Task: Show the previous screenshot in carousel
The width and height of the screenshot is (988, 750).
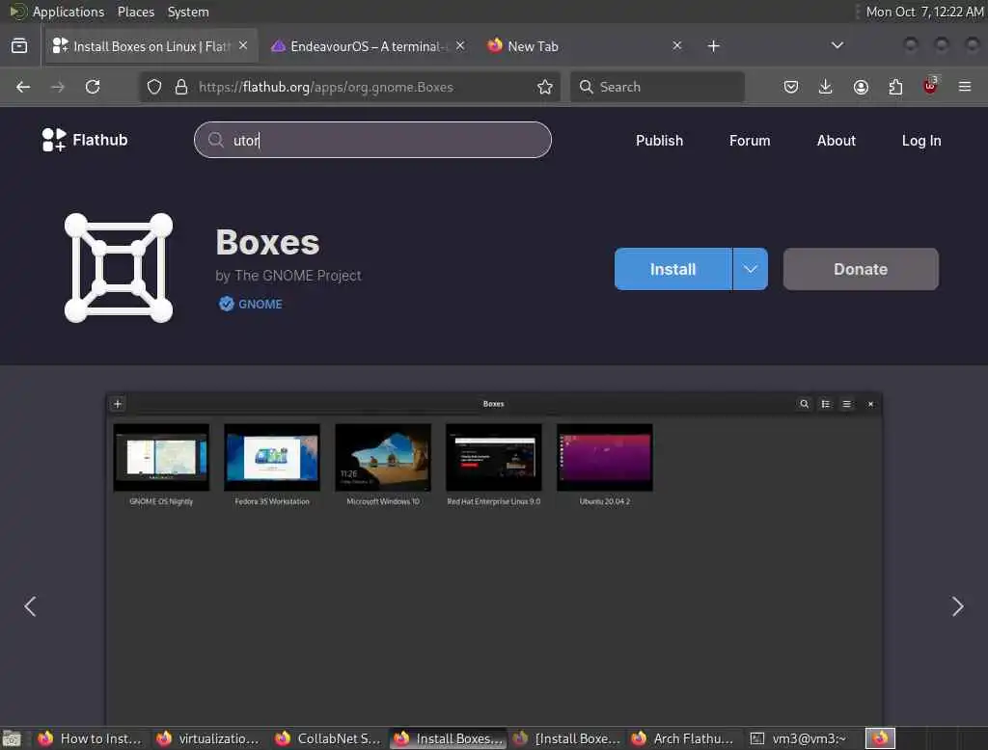Action: [30, 606]
